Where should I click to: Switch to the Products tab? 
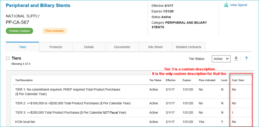click(55, 47)
